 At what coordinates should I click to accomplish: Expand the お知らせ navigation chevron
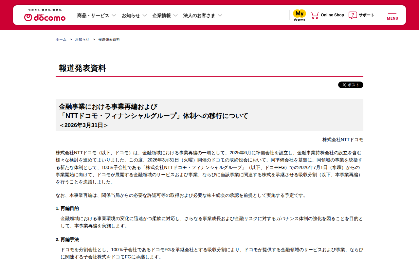pyautogui.click(x=145, y=15)
